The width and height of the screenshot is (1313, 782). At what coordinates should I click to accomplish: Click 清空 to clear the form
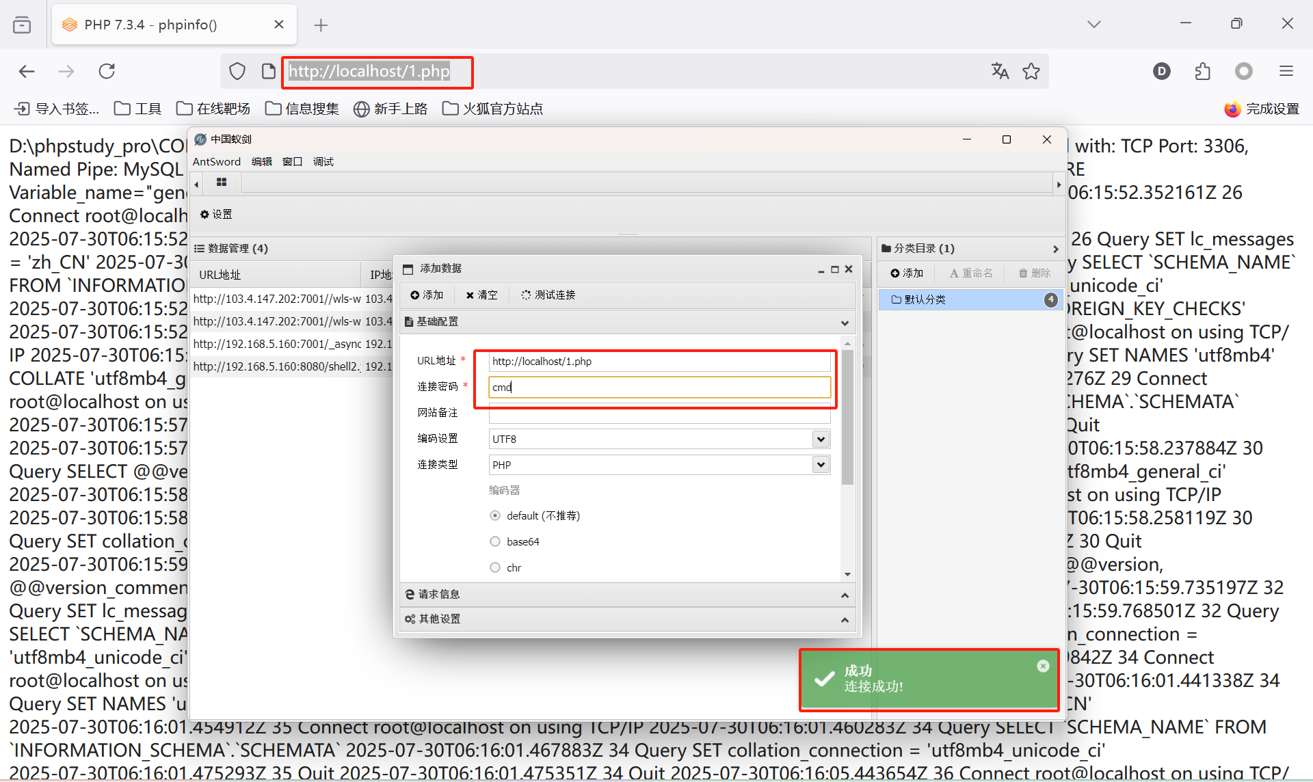pyautogui.click(x=481, y=295)
